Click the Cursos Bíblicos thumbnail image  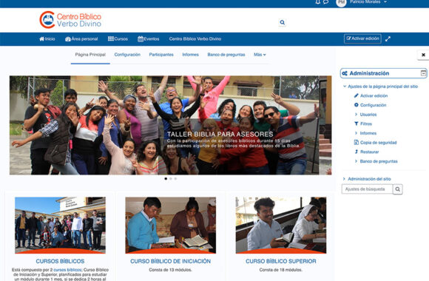[60, 226]
